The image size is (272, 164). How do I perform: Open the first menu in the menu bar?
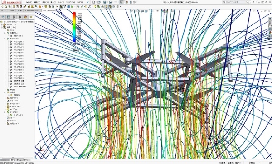tap(29, 2)
